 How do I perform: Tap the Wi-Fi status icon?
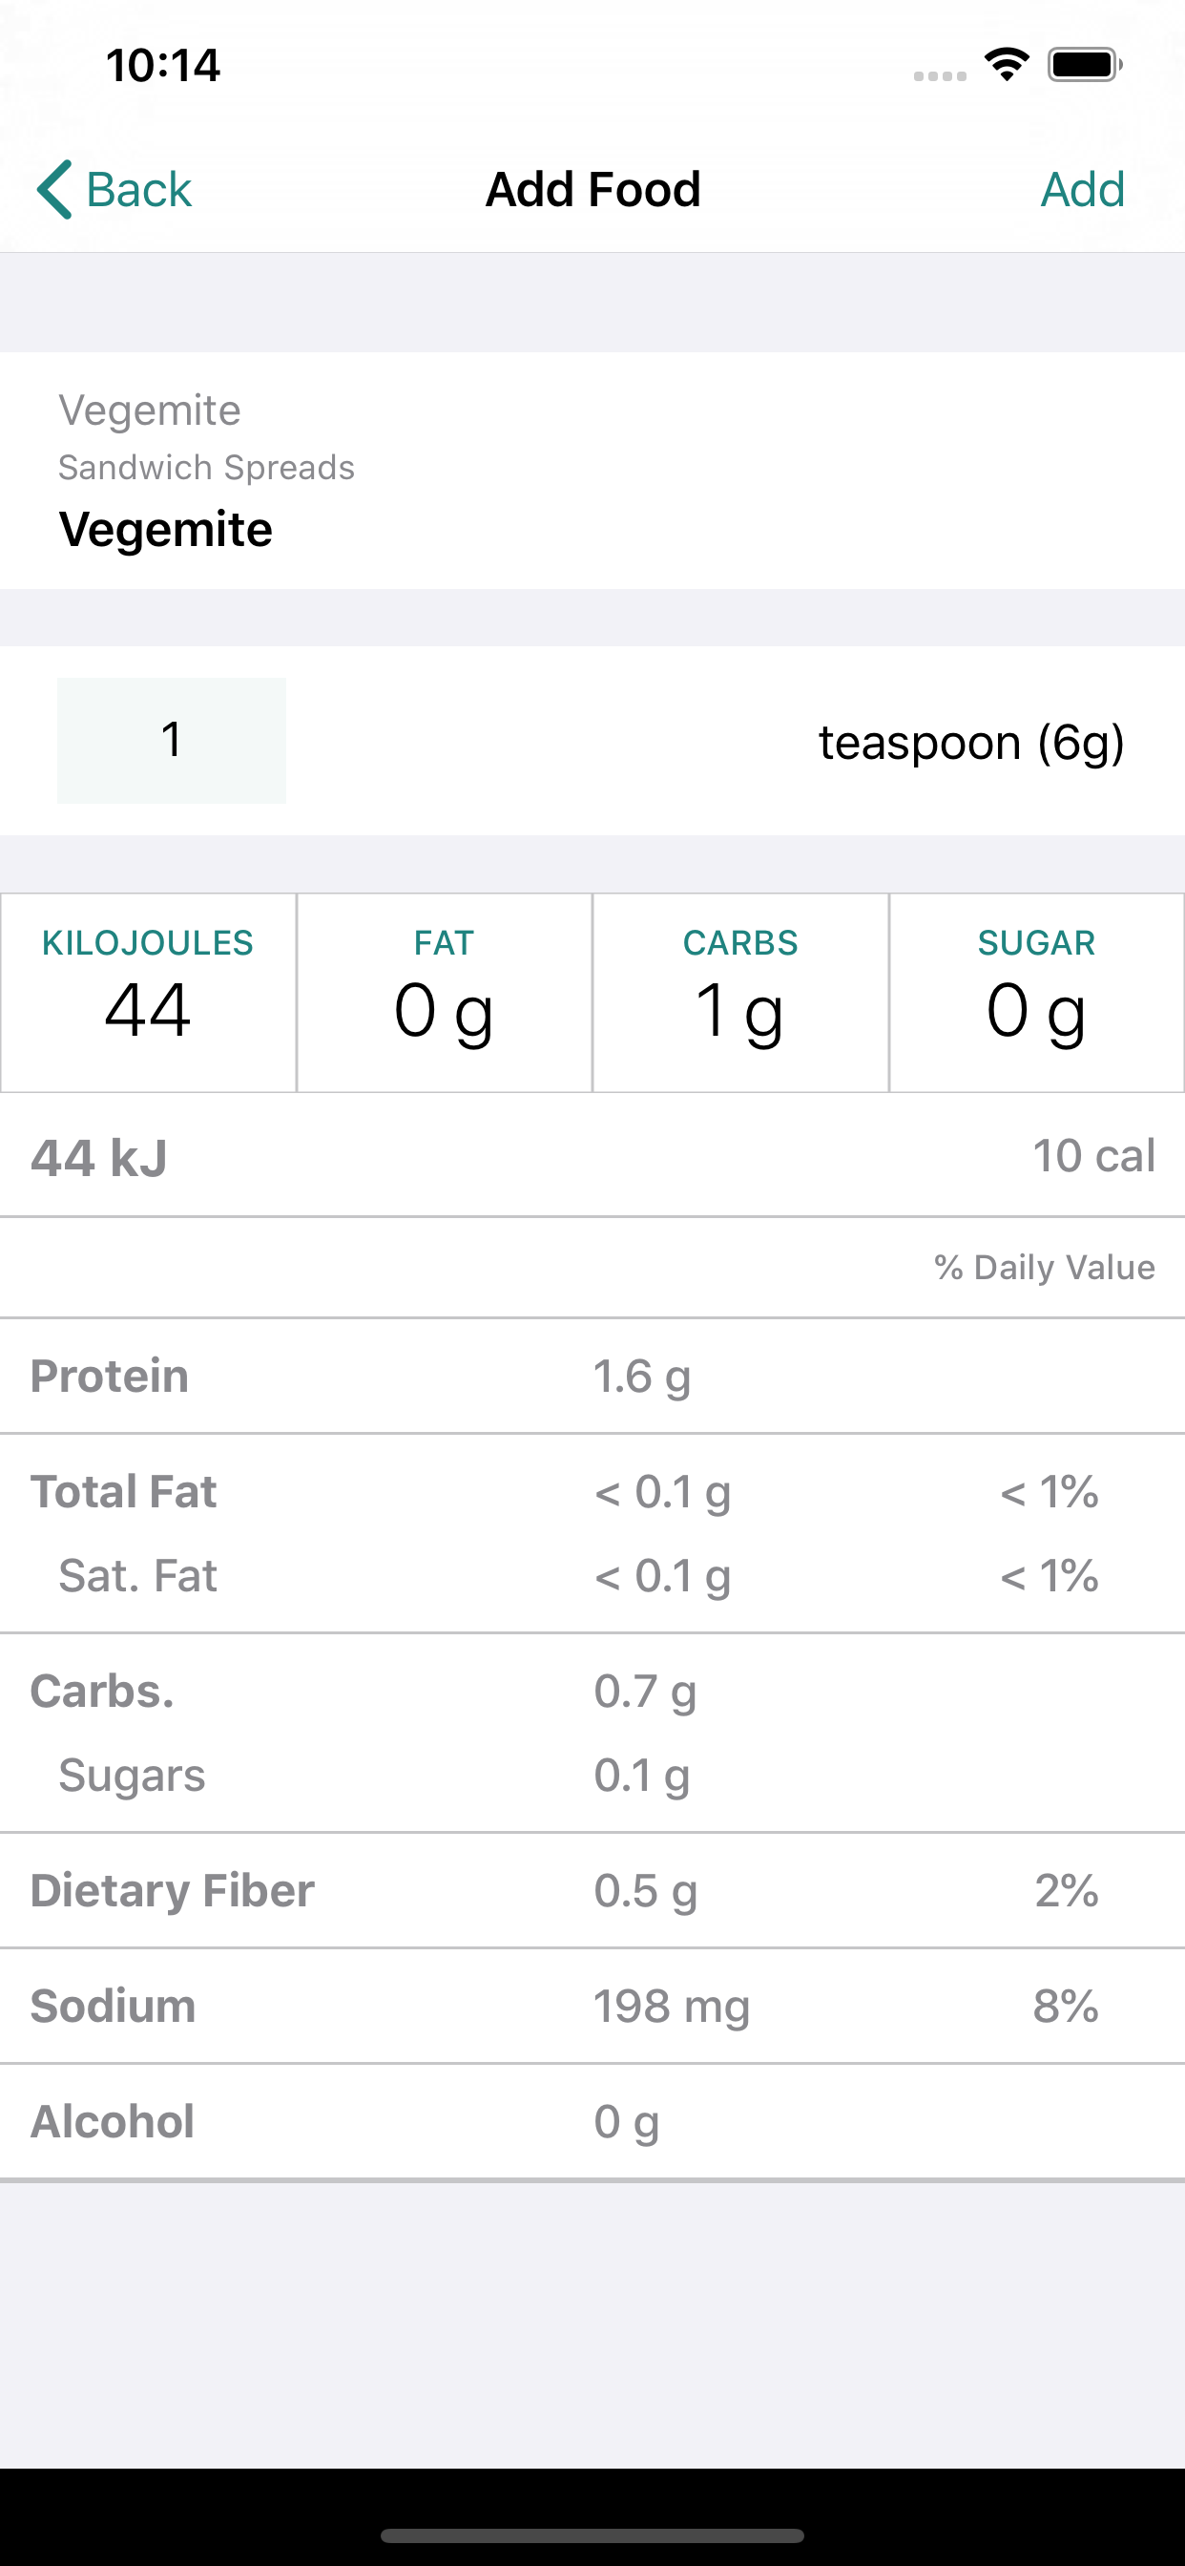tap(1007, 66)
